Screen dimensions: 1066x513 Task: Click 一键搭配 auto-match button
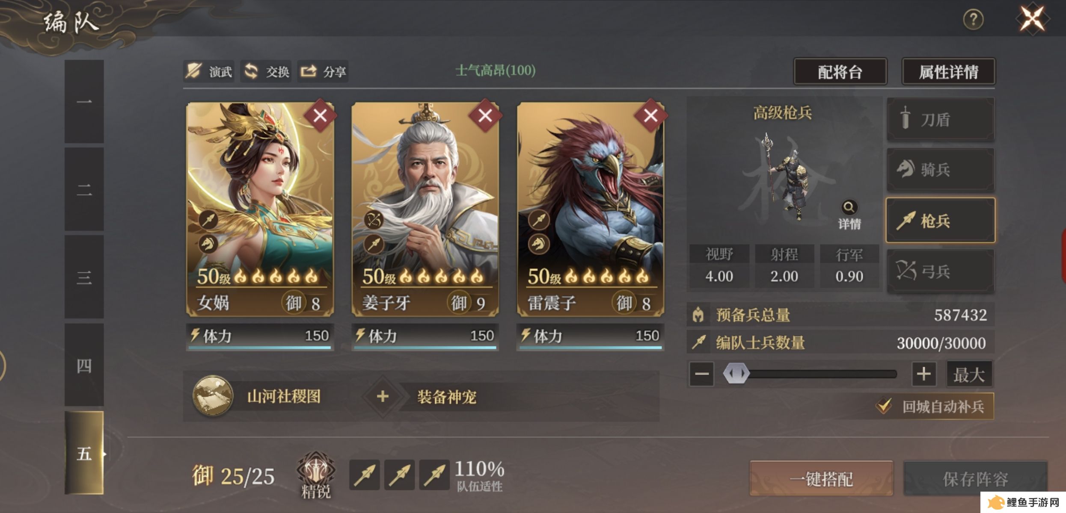(821, 478)
